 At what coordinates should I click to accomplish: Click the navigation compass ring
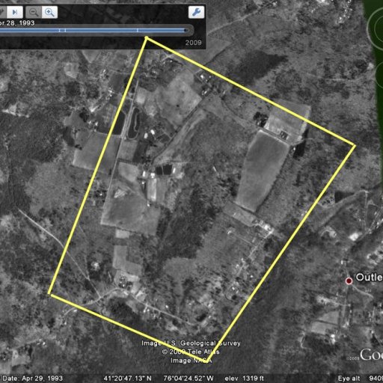(376, 28)
